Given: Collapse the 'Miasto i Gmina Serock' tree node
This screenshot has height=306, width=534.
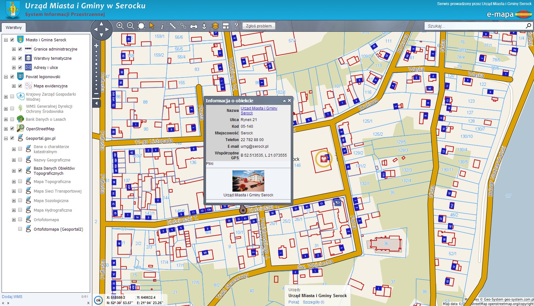Looking at the screenshot, I should click(6, 40).
